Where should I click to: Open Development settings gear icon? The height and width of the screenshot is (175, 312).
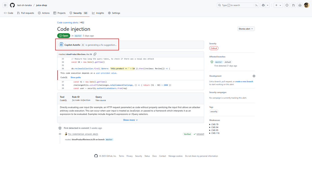254,76
